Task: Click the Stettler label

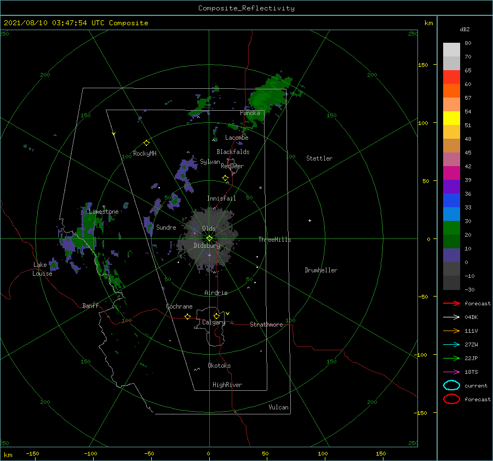Action: point(319,158)
